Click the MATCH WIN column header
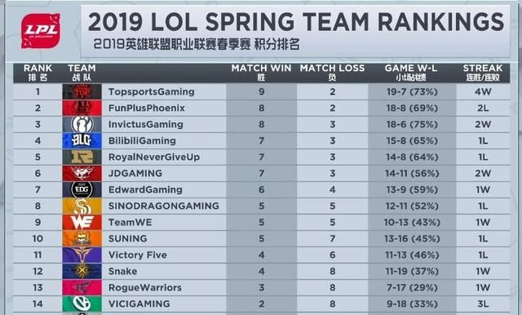The image size is (522, 315). [261, 73]
